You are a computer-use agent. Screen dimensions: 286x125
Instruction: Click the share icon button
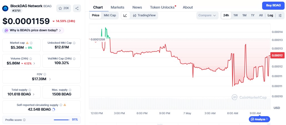77,8
